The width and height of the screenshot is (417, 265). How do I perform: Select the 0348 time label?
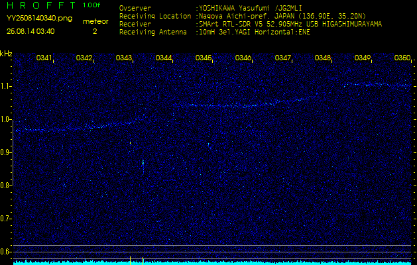323,58
